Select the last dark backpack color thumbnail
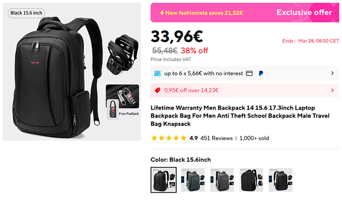 click(x=280, y=180)
